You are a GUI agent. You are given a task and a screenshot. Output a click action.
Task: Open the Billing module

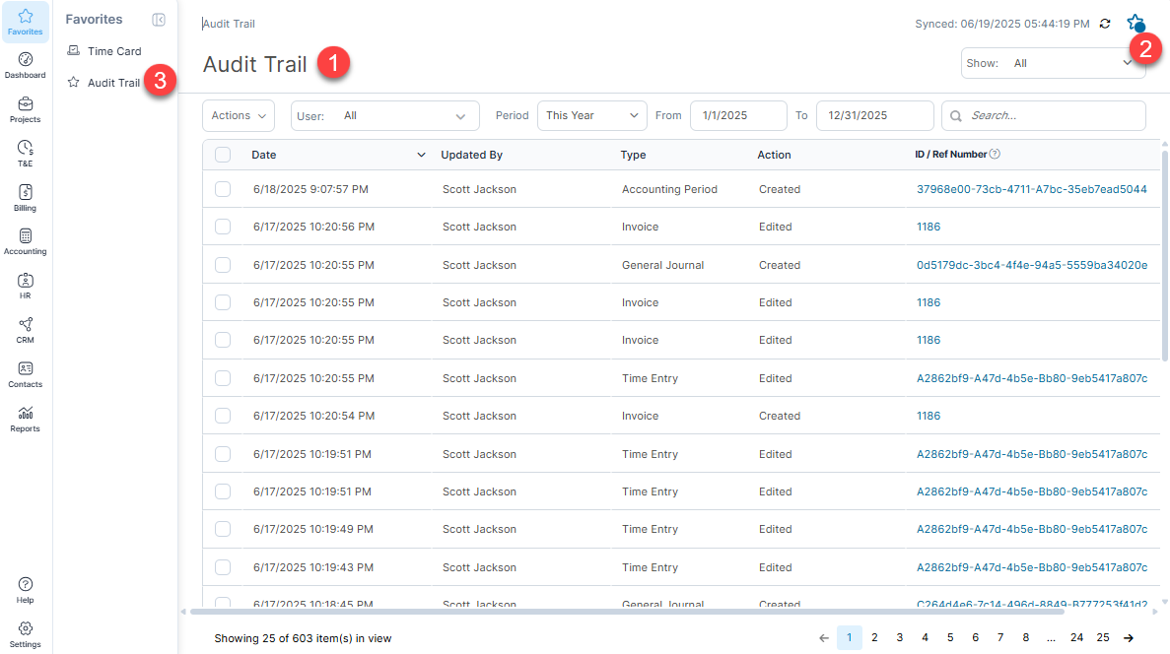point(26,198)
